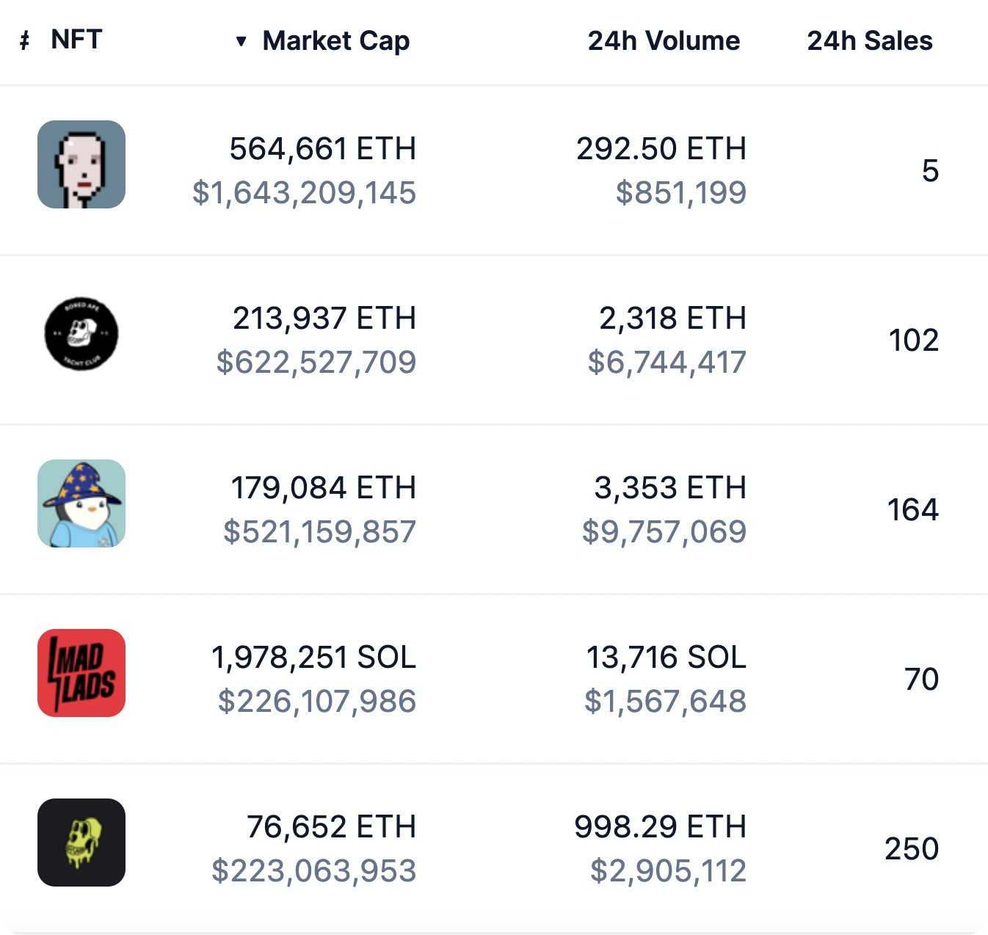Open the CryptoPunks collection icon
Screen dimensions: 988x935
pos(81,164)
